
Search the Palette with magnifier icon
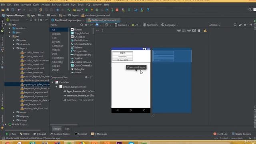coord(82,25)
